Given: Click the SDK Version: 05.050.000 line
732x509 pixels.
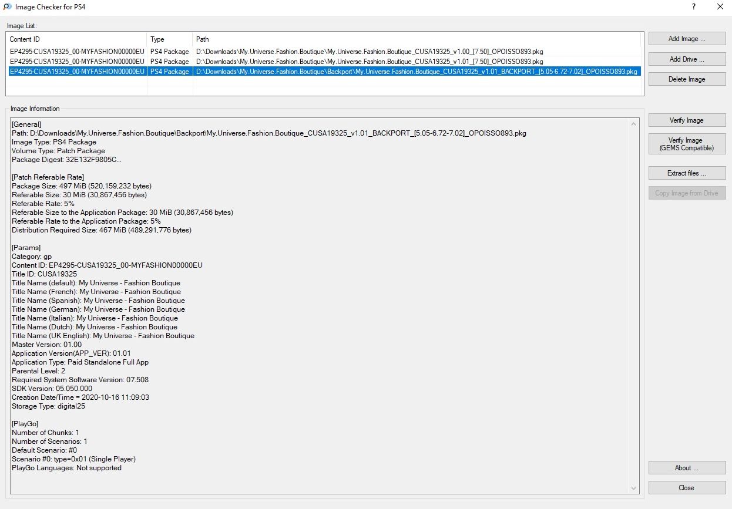Looking at the screenshot, I should 52,389.
